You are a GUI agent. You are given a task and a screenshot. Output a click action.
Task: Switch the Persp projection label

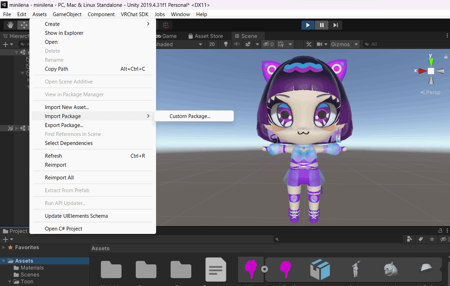(x=430, y=92)
